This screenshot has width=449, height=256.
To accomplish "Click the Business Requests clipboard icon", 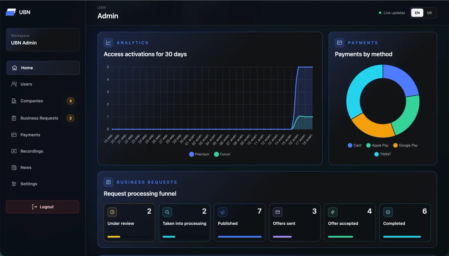I will (14, 118).
